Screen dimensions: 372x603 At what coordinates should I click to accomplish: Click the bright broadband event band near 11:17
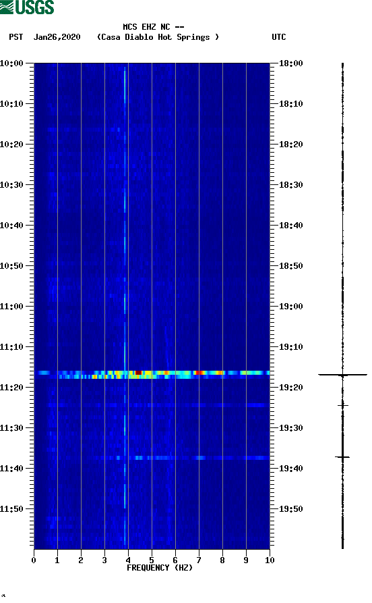point(152,375)
